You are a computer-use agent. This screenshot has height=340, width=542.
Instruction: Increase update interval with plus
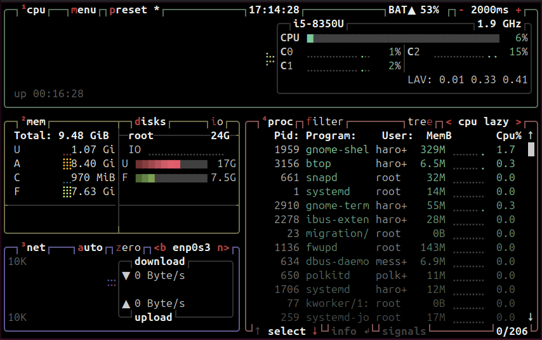(x=518, y=10)
